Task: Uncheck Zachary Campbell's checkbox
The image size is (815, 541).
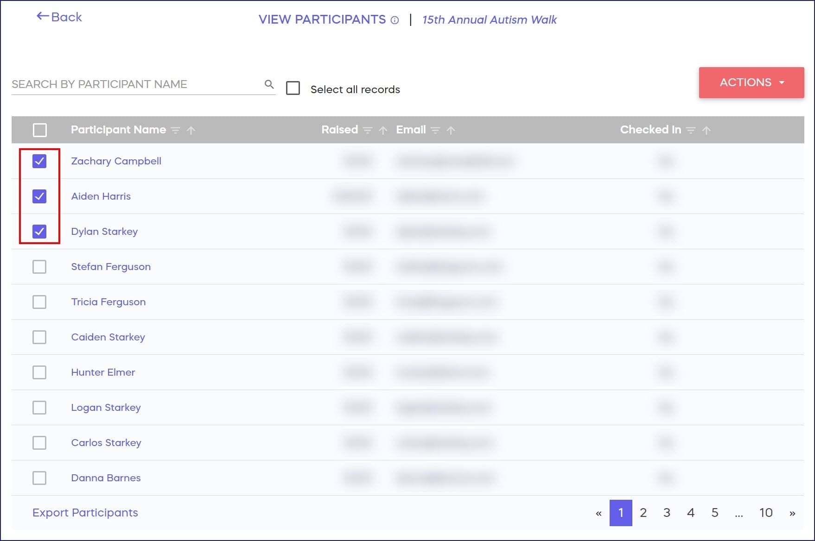Action: [x=39, y=161]
